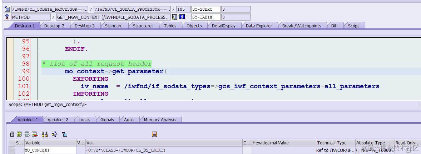Screen dimensions: 421x154
Task: Open the Desktop 3 tab
Action: coord(85,26)
